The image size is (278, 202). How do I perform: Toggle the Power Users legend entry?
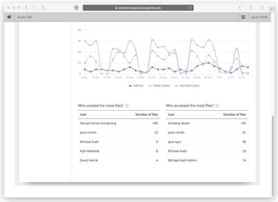(159, 86)
